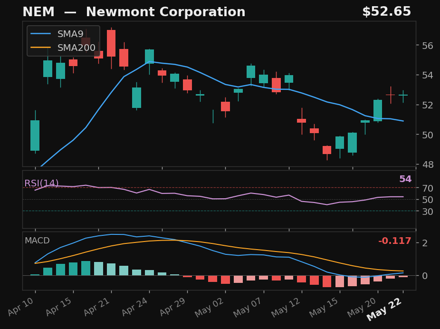
Task: Click the MACD panel label
Action: click(x=37, y=241)
